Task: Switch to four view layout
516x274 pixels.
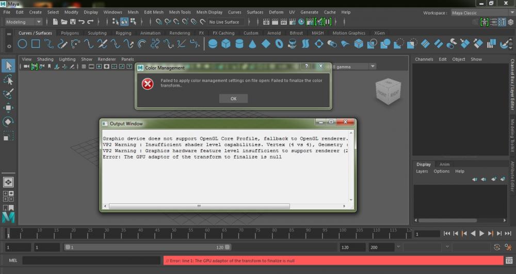Action: [x=8, y=196]
